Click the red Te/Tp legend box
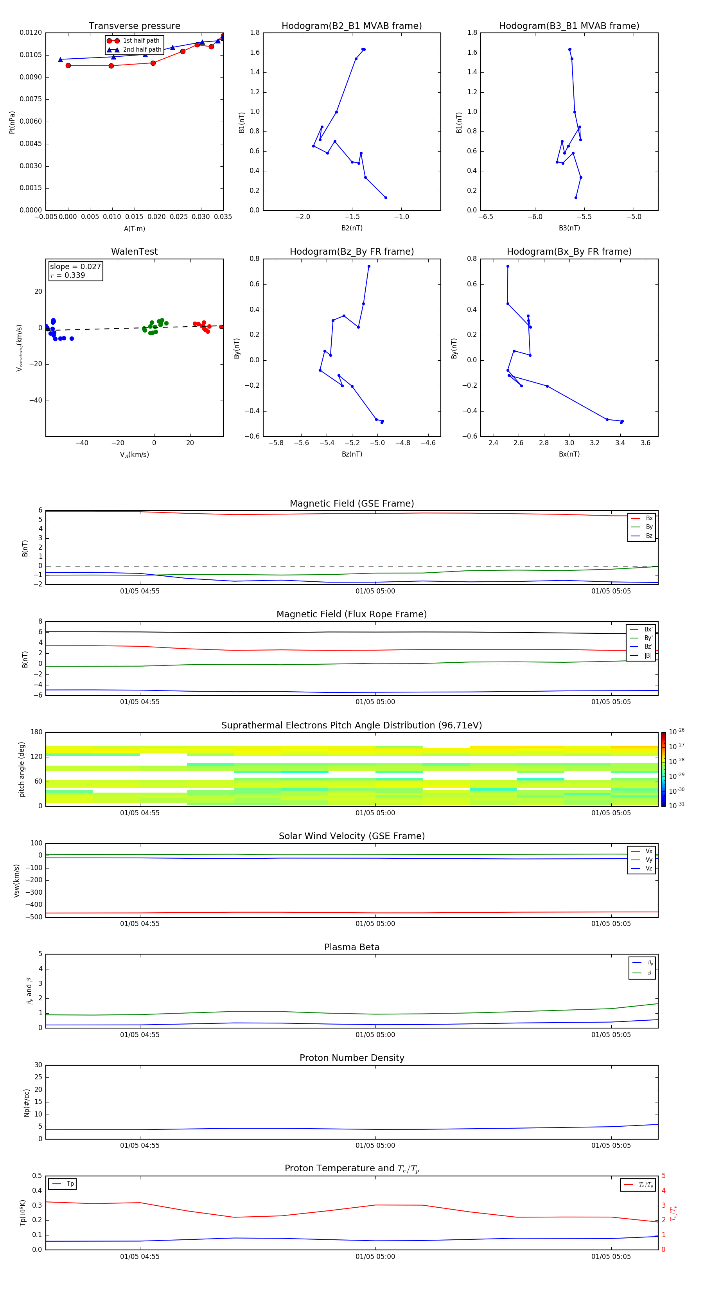Viewport: 704px width, 1291px height. [638, 1185]
